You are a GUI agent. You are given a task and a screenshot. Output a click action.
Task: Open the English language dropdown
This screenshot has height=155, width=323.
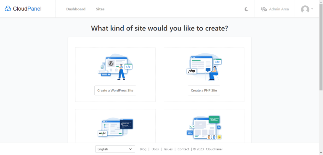115,149
